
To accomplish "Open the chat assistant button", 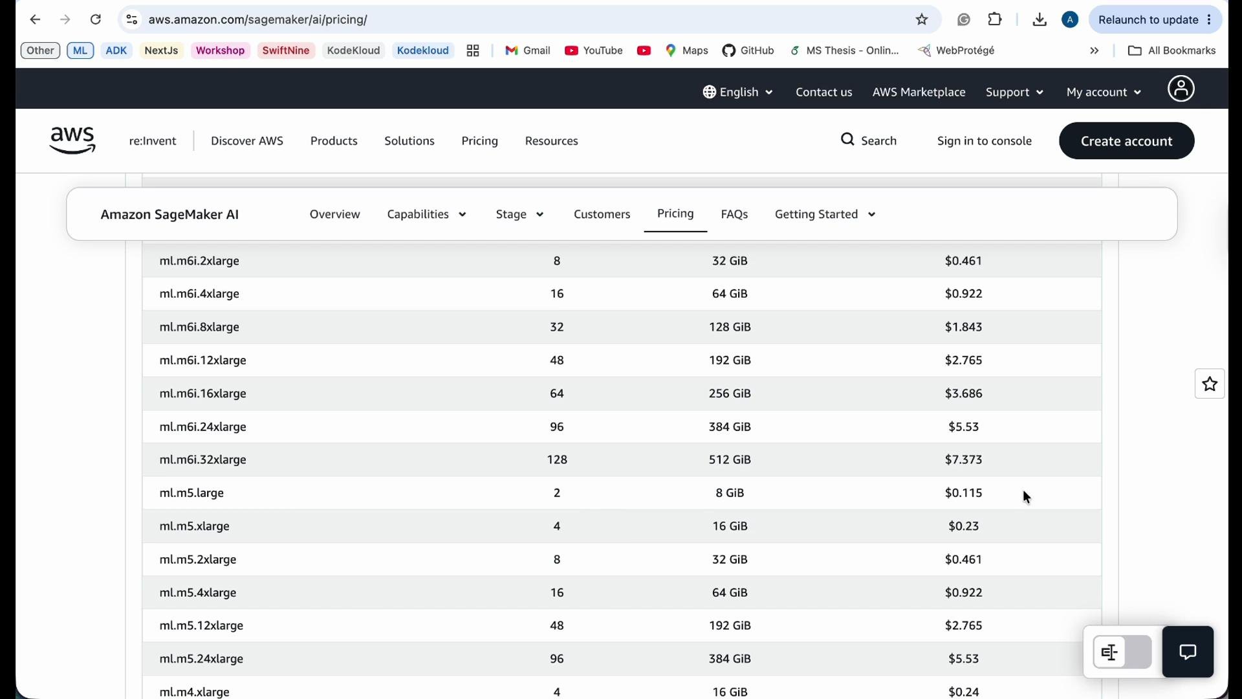I will point(1188,652).
